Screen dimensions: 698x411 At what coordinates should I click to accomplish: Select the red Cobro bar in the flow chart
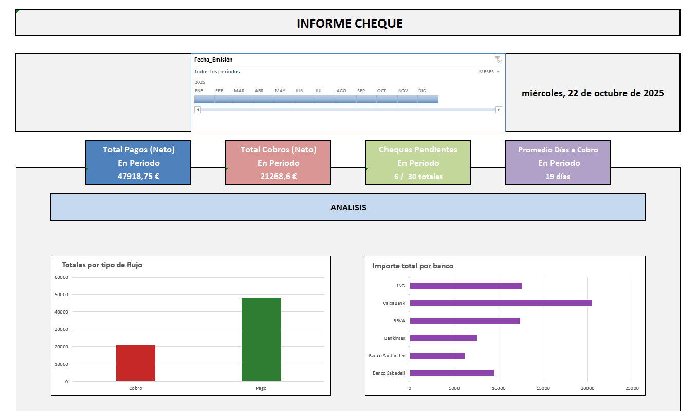point(136,363)
